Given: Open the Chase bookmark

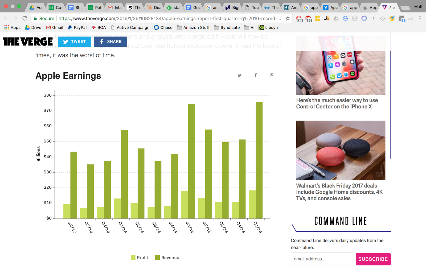Looking at the screenshot, I should tap(163, 27).
